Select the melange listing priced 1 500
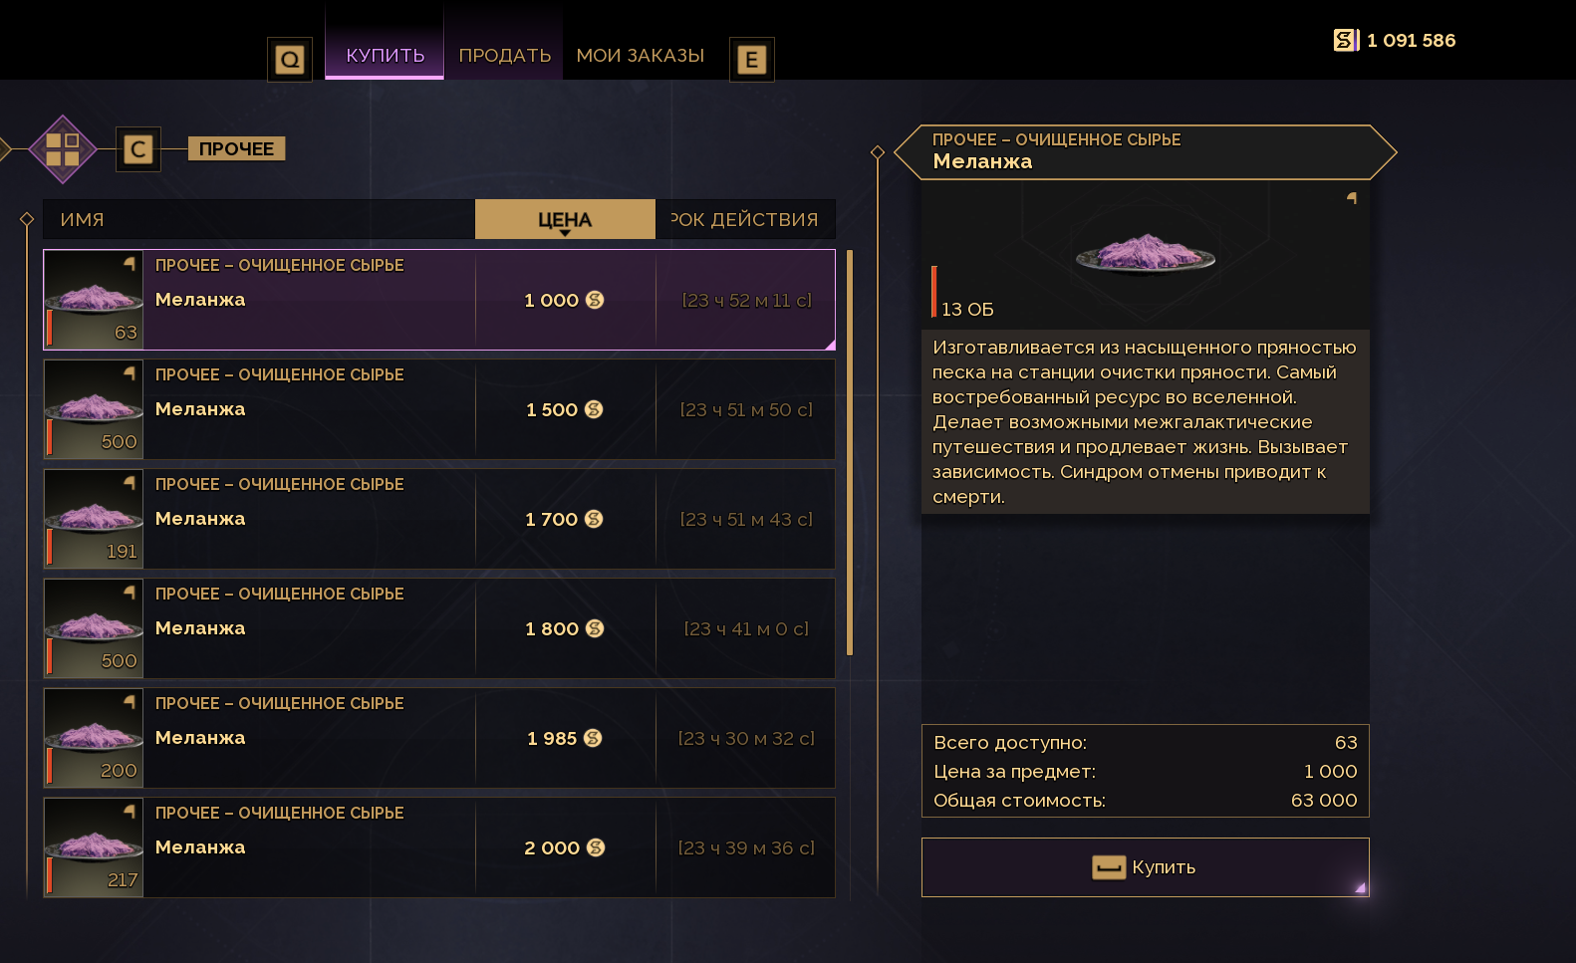Screen dimensions: 1576x963 (438, 409)
